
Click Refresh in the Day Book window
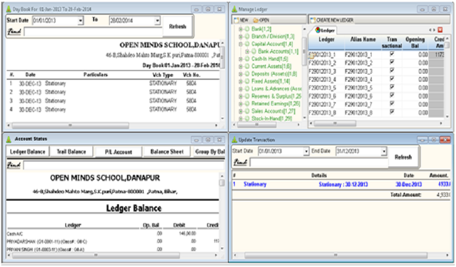(x=177, y=26)
